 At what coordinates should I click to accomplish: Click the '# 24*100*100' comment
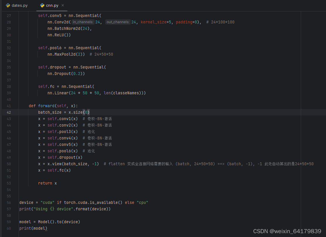click(x=220, y=22)
